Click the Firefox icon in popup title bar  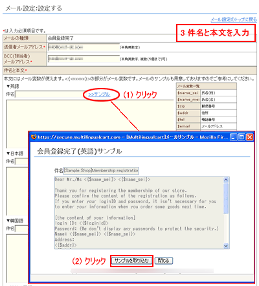pyautogui.click(x=34, y=137)
